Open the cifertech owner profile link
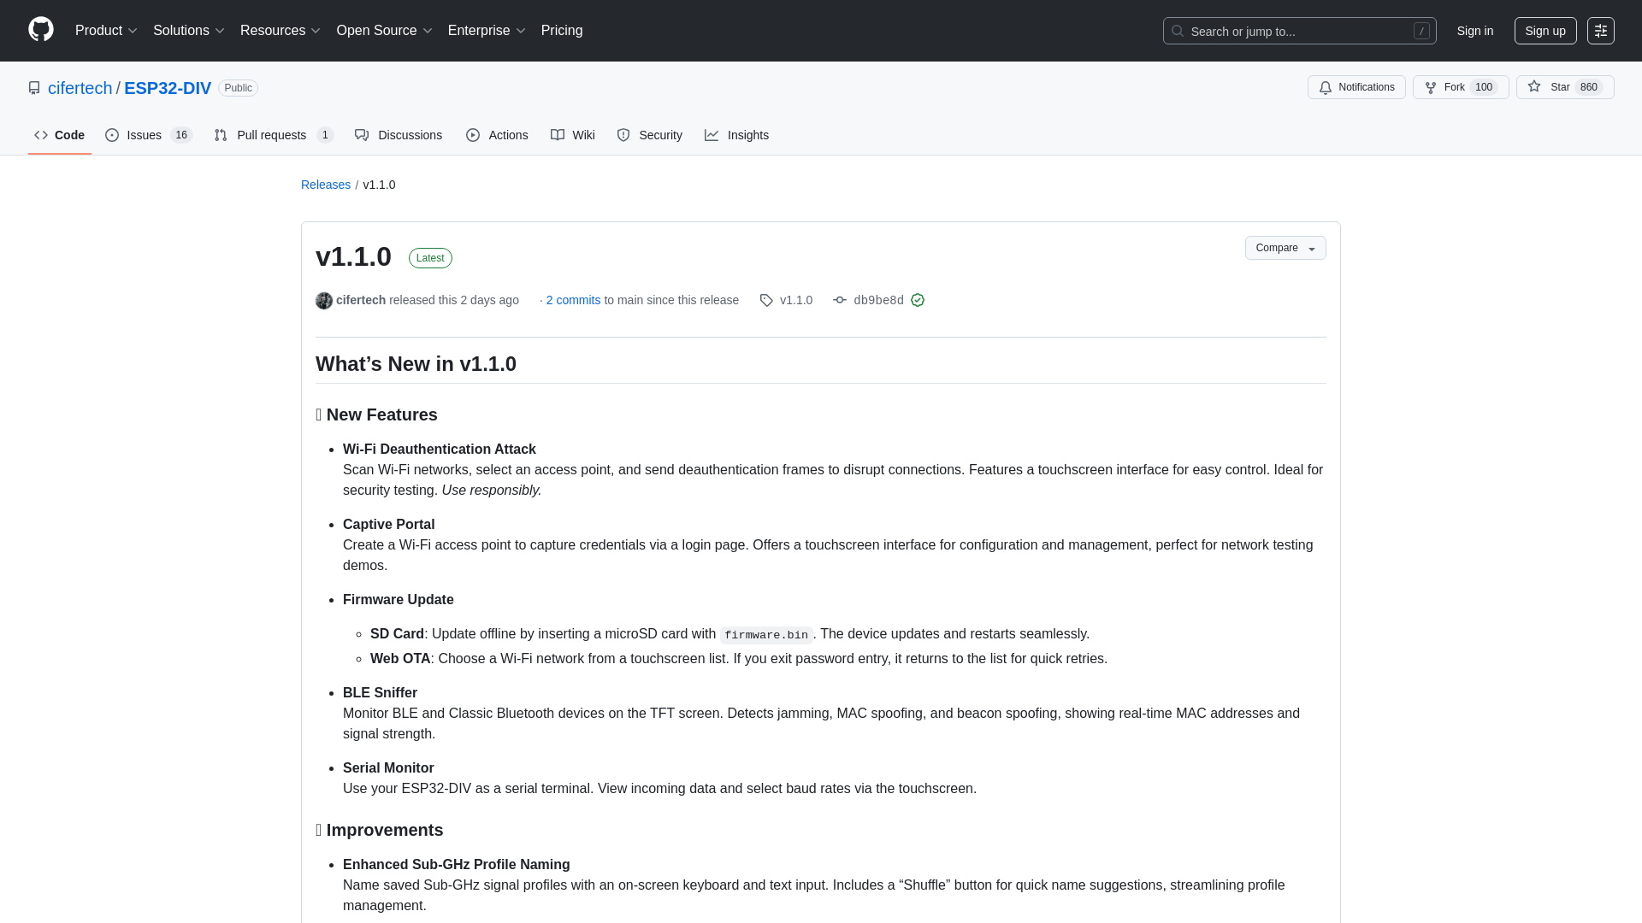The width and height of the screenshot is (1642, 923). coord(80,88)
